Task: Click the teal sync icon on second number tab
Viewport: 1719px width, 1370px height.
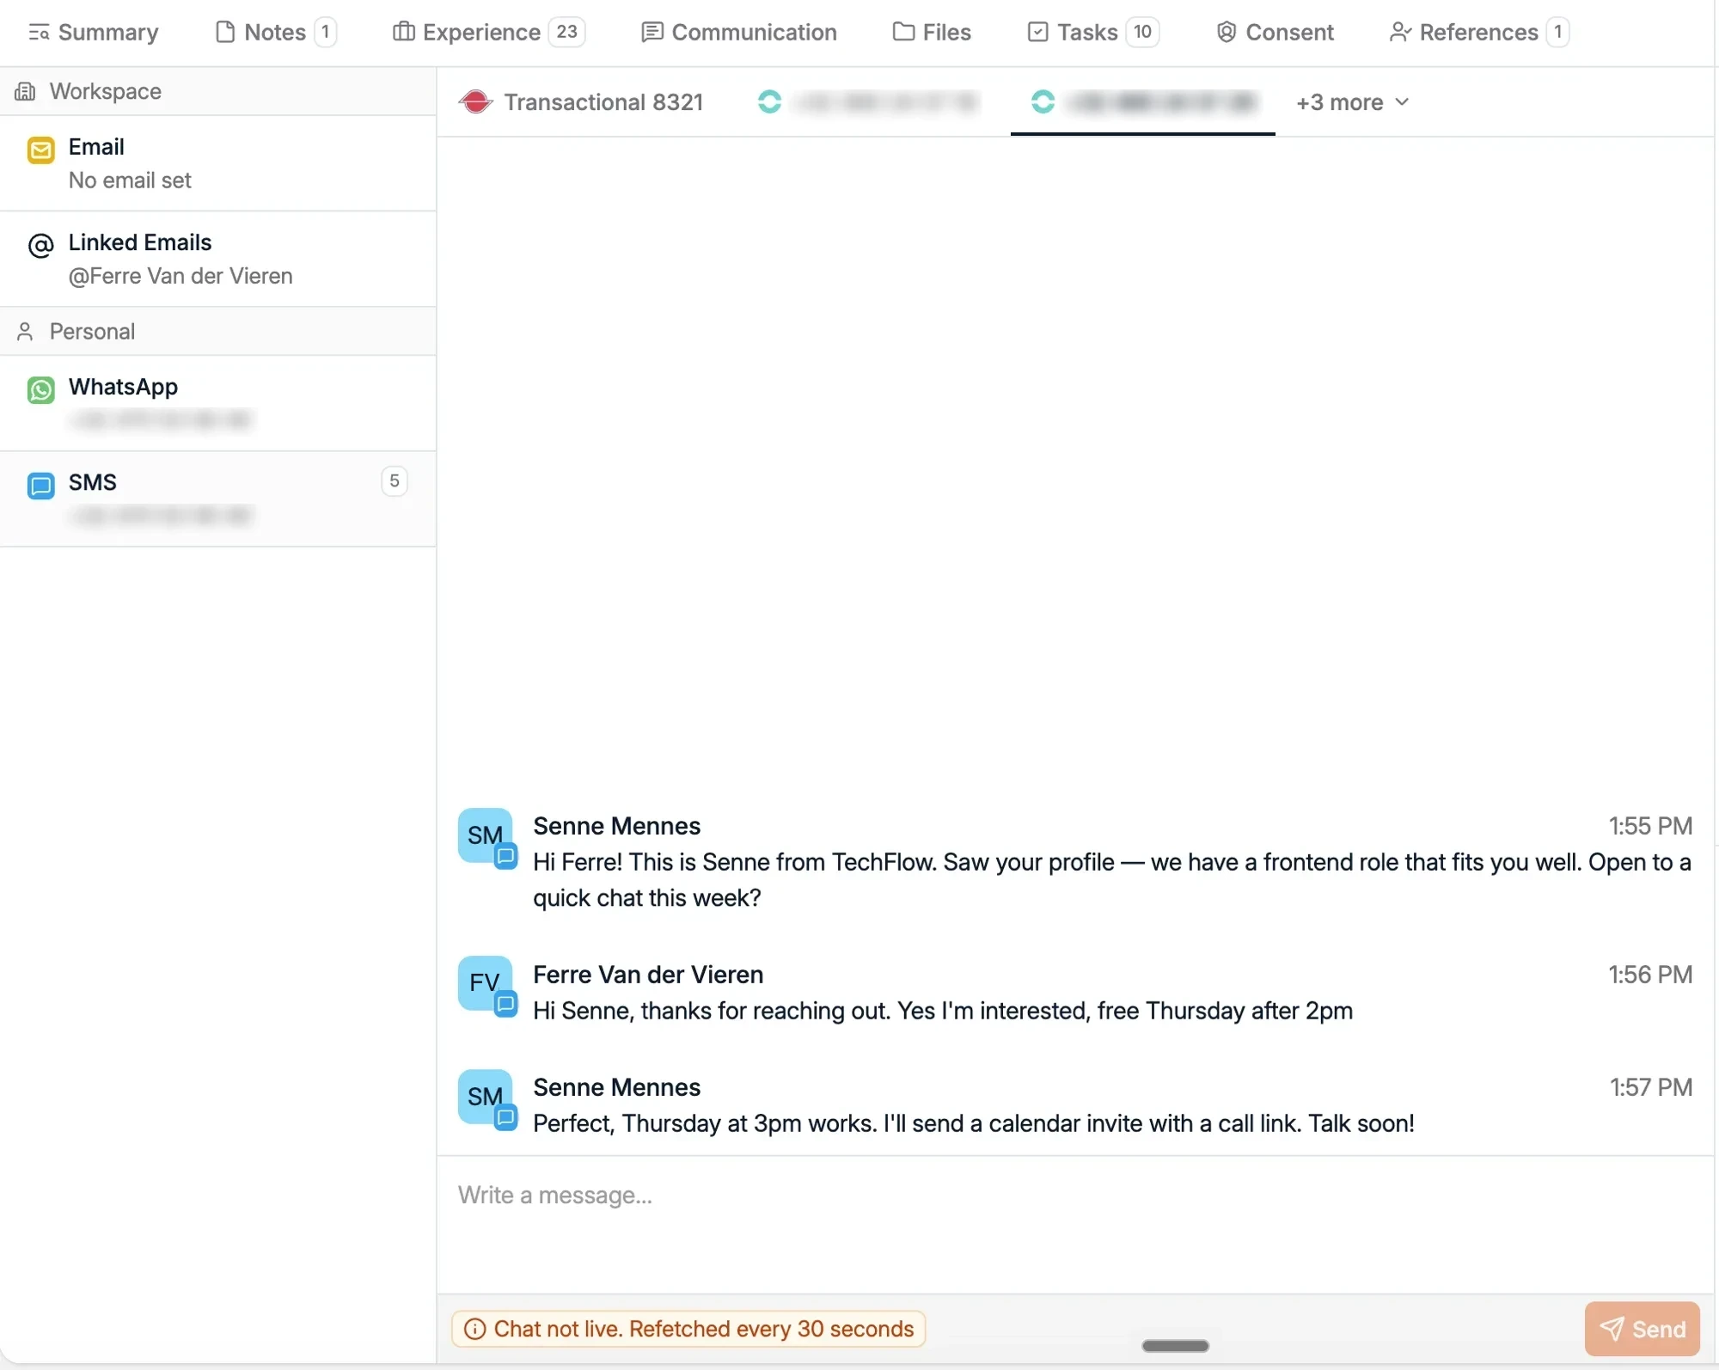Action: pyautogui.click(x=769, y=101)
